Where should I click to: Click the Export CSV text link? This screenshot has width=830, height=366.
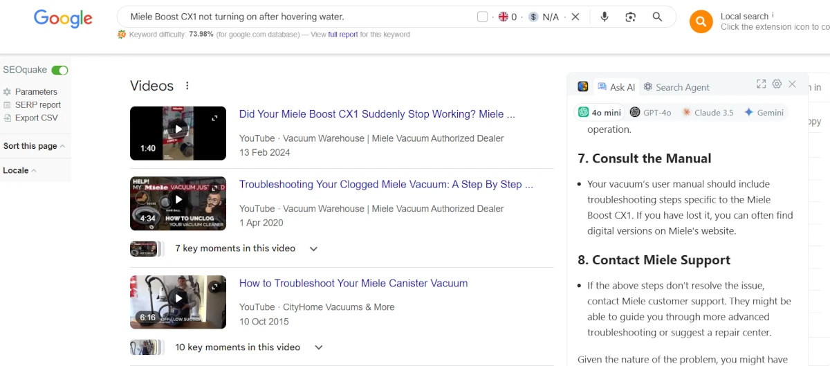point(37,118)
